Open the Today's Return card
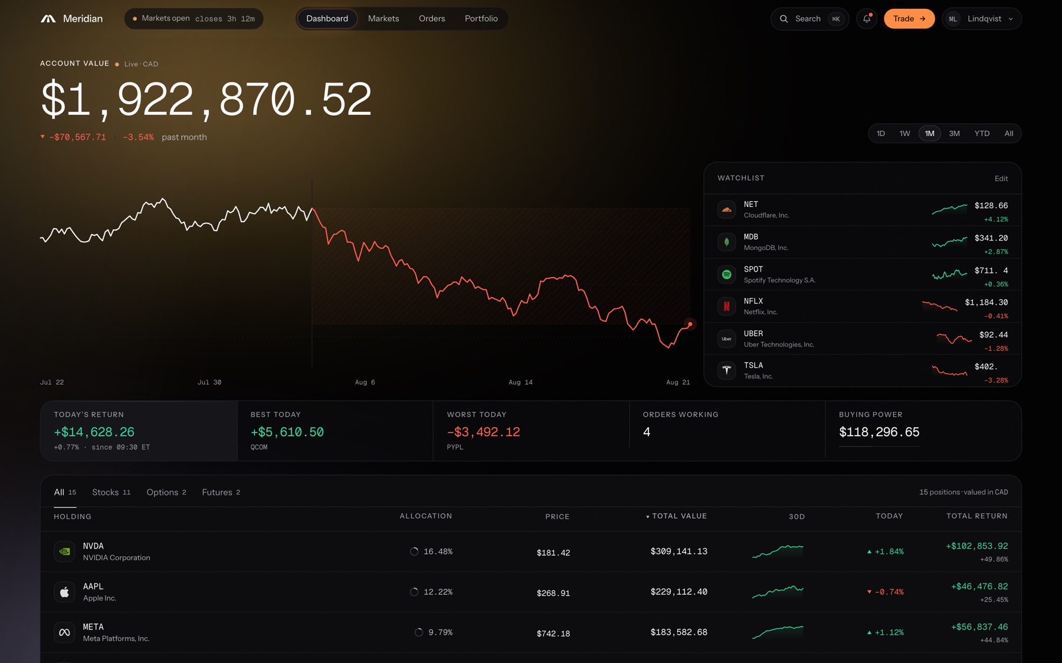1062x663 pixels. (139, 431)
